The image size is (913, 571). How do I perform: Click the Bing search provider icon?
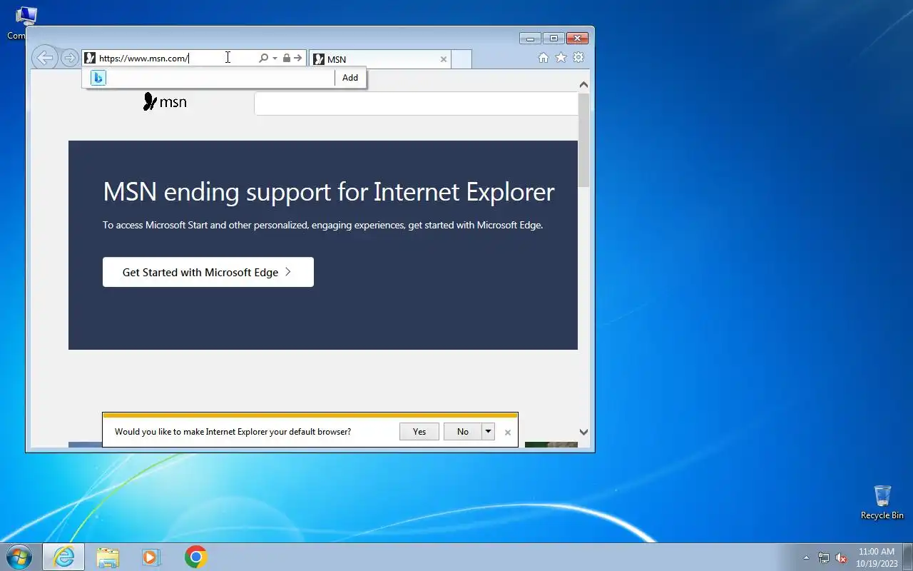click(98, 78)
